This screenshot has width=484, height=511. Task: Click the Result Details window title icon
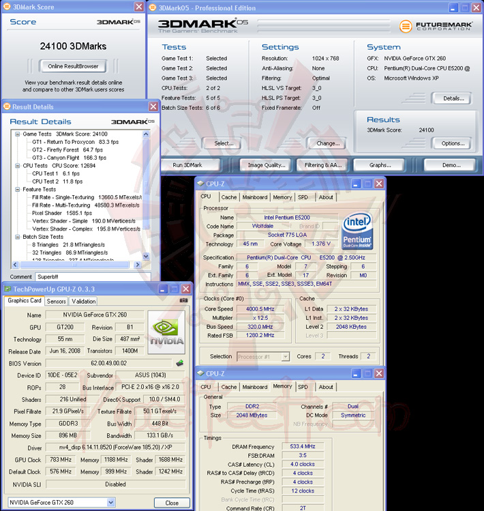tap(7, 106)
